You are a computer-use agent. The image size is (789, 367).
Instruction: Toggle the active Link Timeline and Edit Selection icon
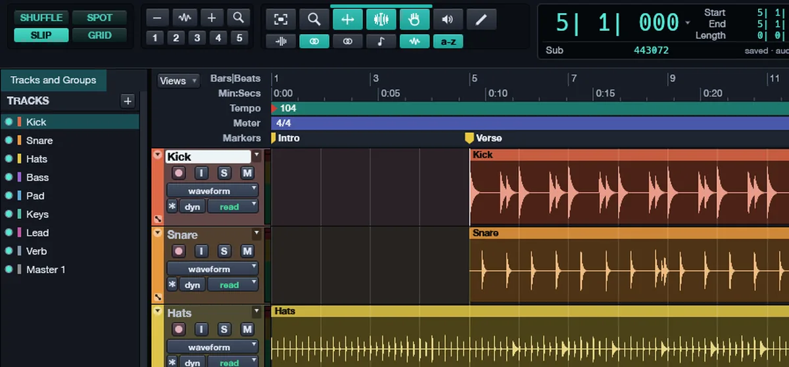[x=314, y=41]
